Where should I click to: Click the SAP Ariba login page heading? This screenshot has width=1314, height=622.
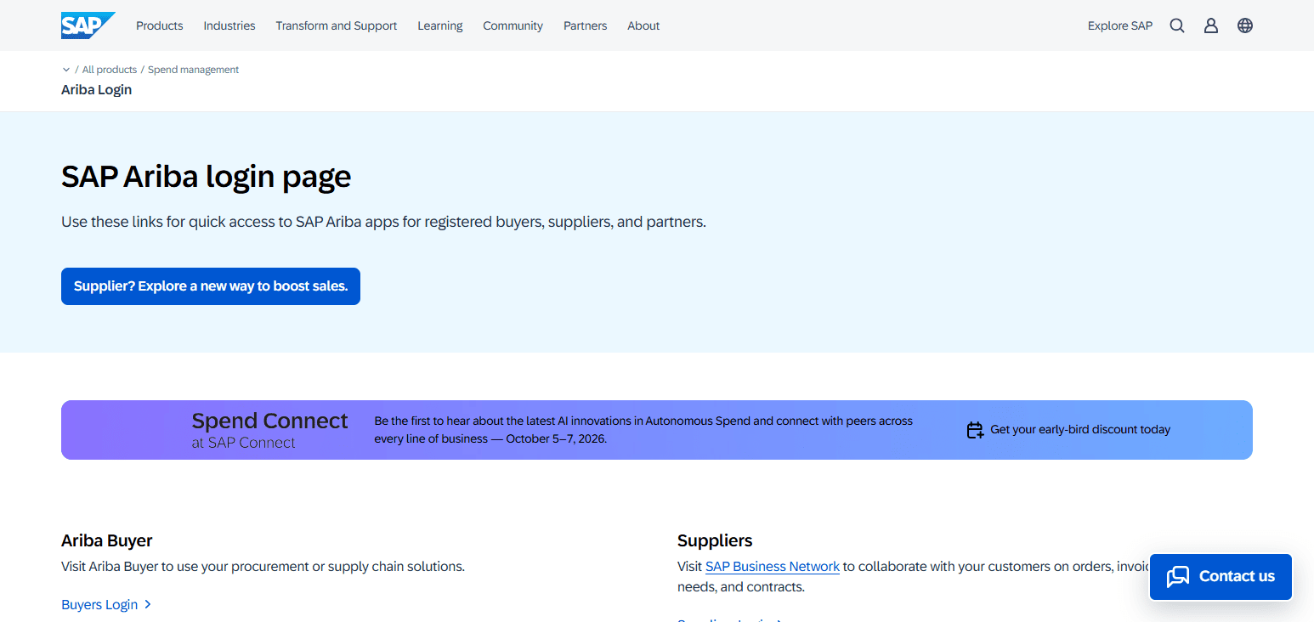coord(207,177)
